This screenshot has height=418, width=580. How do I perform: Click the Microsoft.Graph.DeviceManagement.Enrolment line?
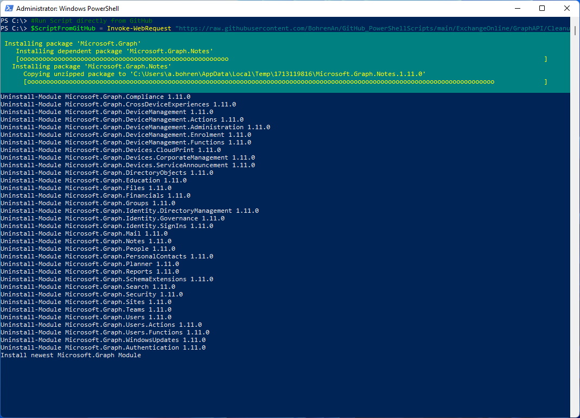(x=126, y=135)
